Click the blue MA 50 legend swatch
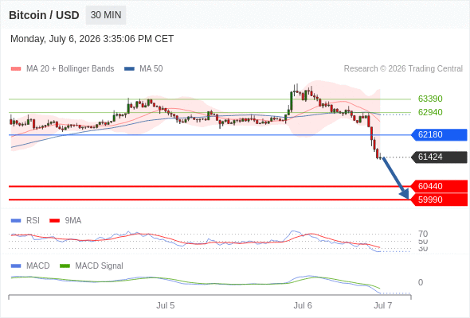 [x=129, y=69]
